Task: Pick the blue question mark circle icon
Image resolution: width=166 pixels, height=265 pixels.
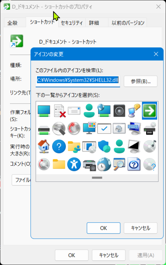Action: pos(59,146)
